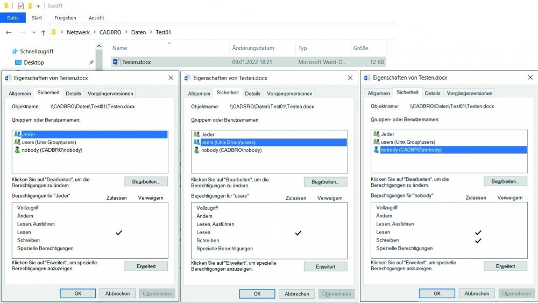Click the nobody user icon in right dialog

coord(377,150)
